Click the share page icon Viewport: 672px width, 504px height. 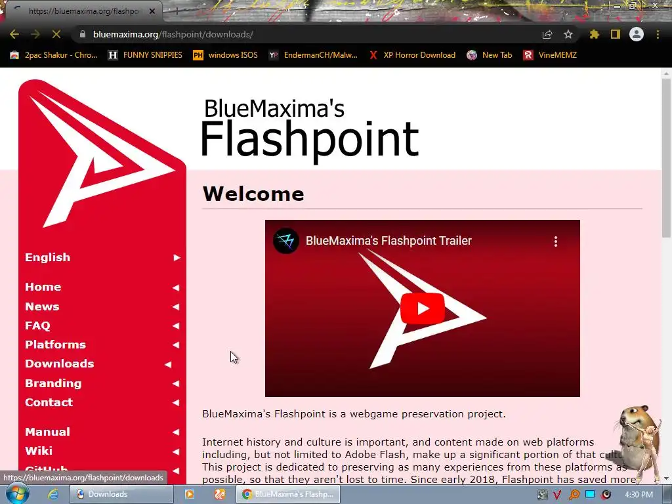click(547, 34)
